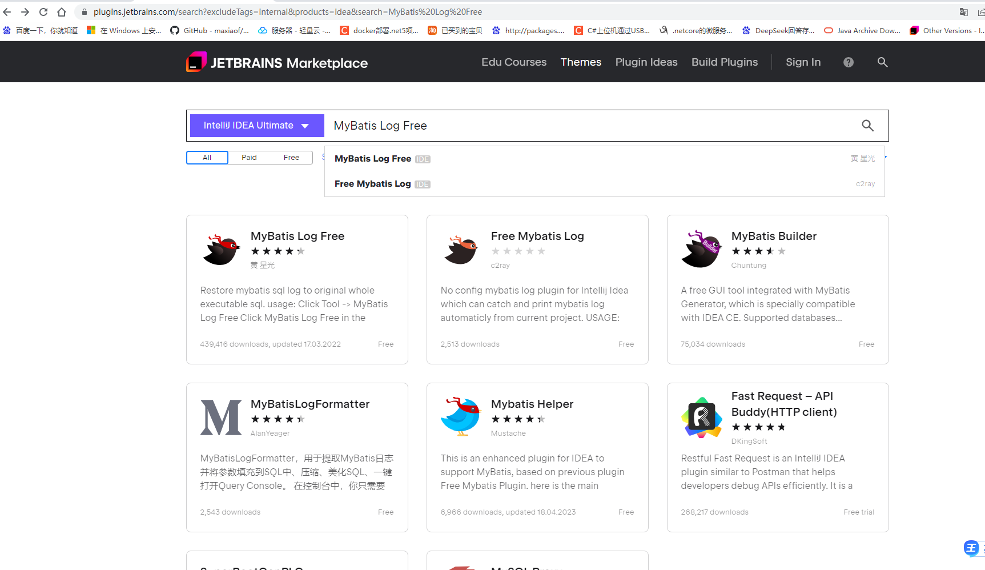Open Java Archive Downloads bookmark
This screenshot has height=570, width=985.
tap(862, 31)
